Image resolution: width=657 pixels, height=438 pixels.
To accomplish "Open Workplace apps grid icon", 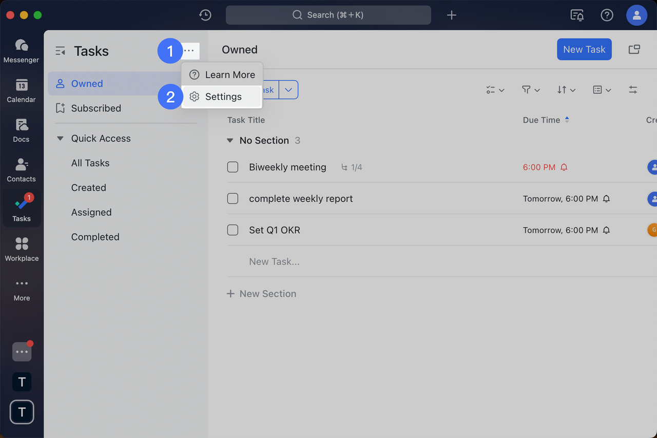I will coord(22,249).
